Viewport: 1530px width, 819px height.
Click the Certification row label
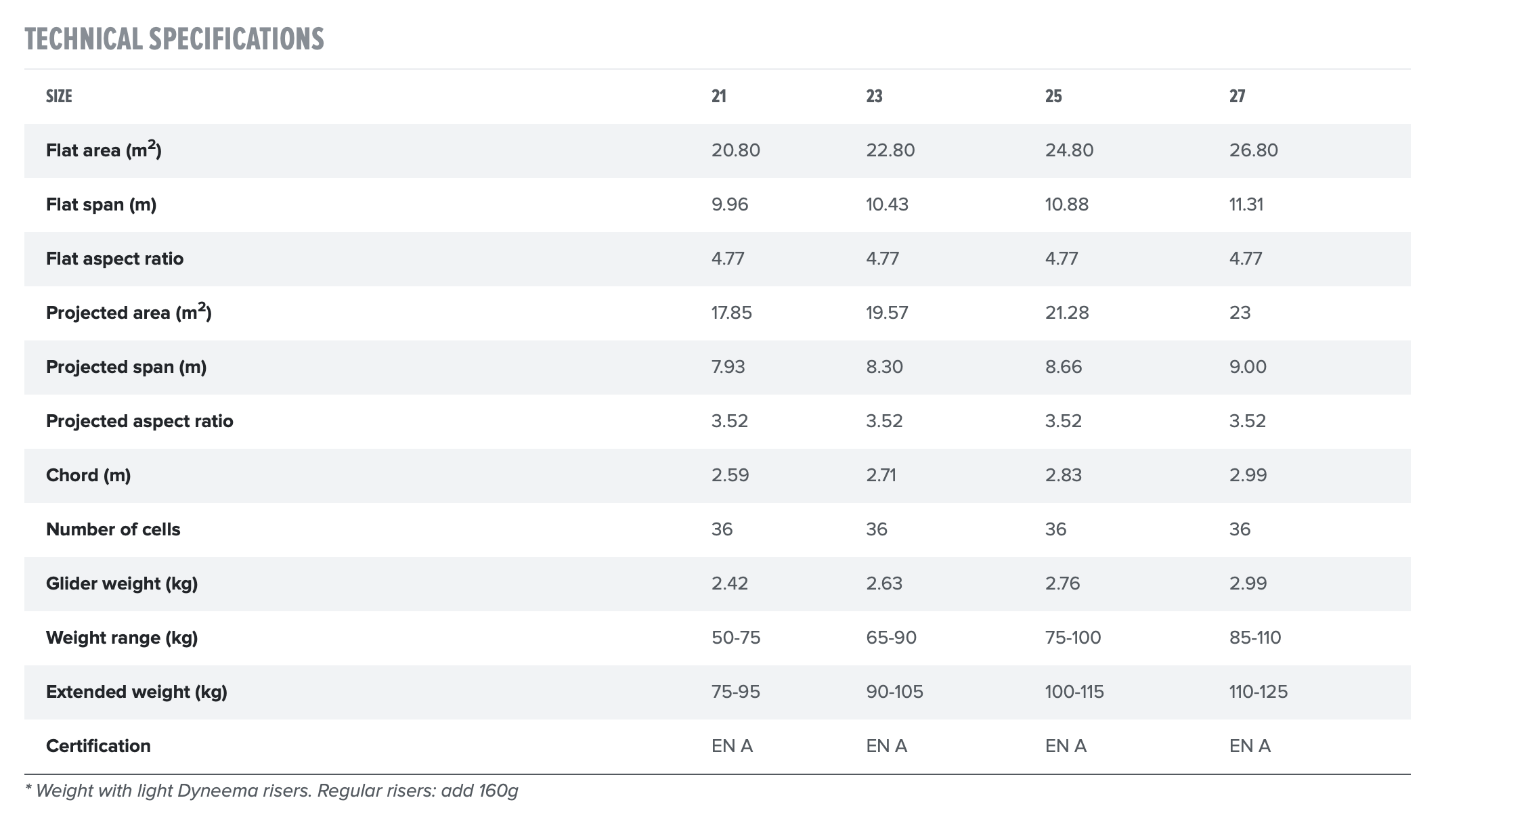pos(98,746)
